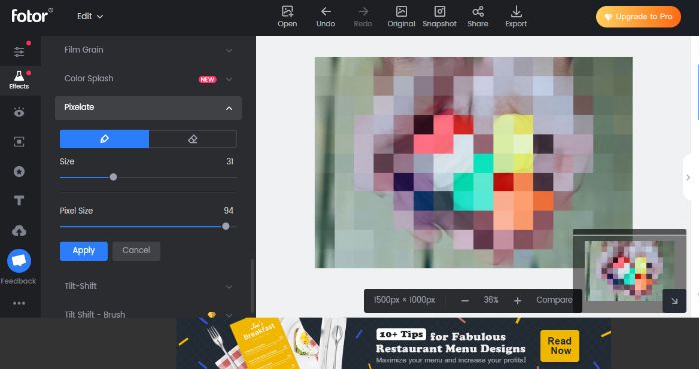The height and width of the screenshot is (369, 699).
Task: Open the Text tool
Action: 19,201
